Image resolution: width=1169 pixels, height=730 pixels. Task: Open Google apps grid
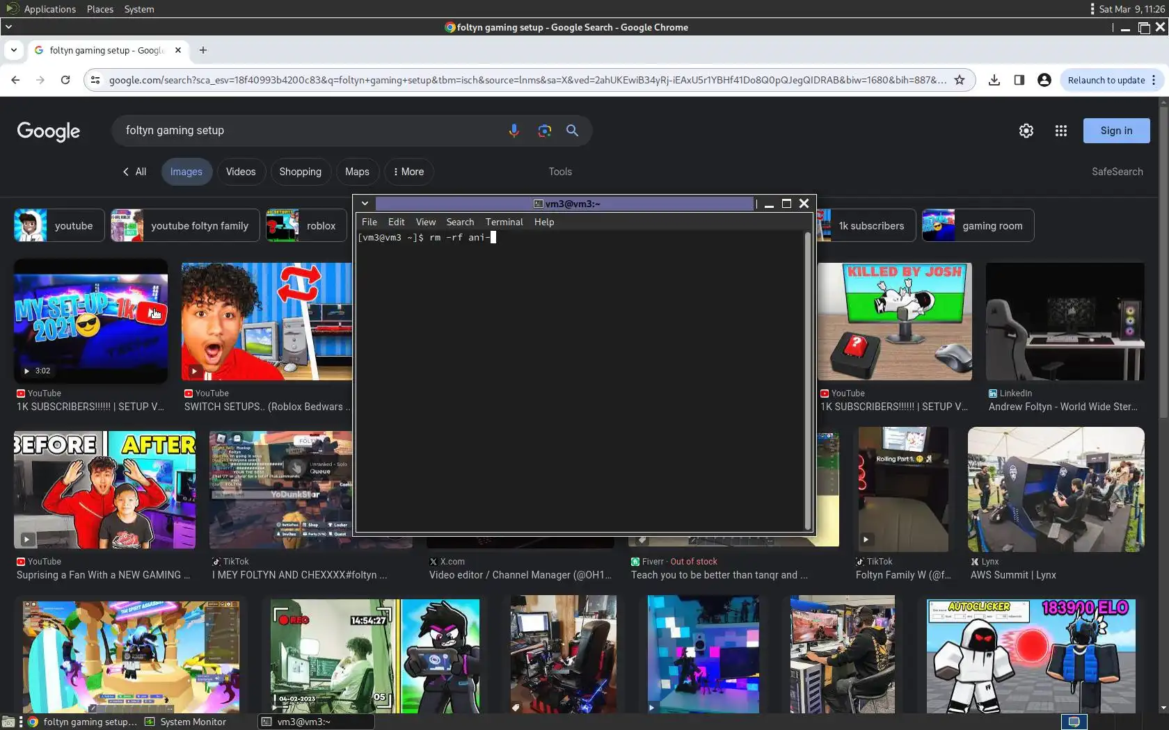coord(1061,131)
